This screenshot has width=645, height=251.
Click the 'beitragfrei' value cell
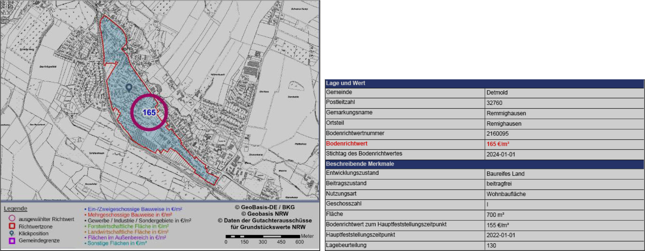(499, 184)
